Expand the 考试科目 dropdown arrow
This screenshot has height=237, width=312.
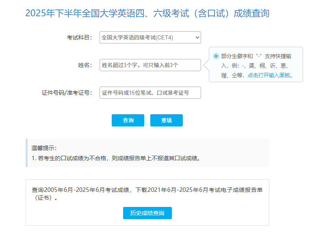tap(197, 37)
